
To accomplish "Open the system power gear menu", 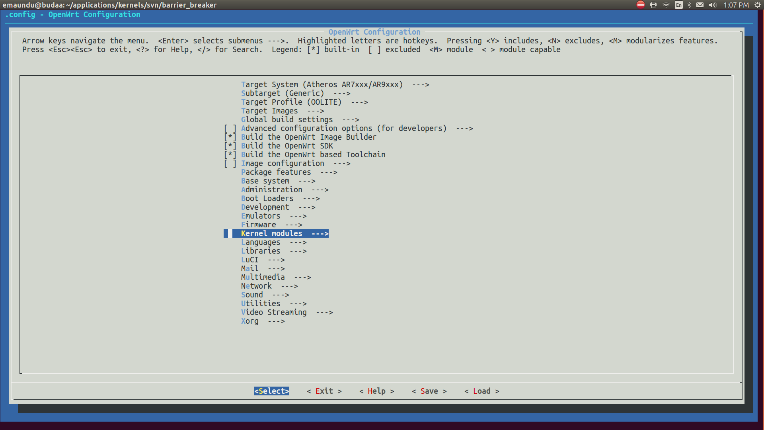I will (758, 5).
